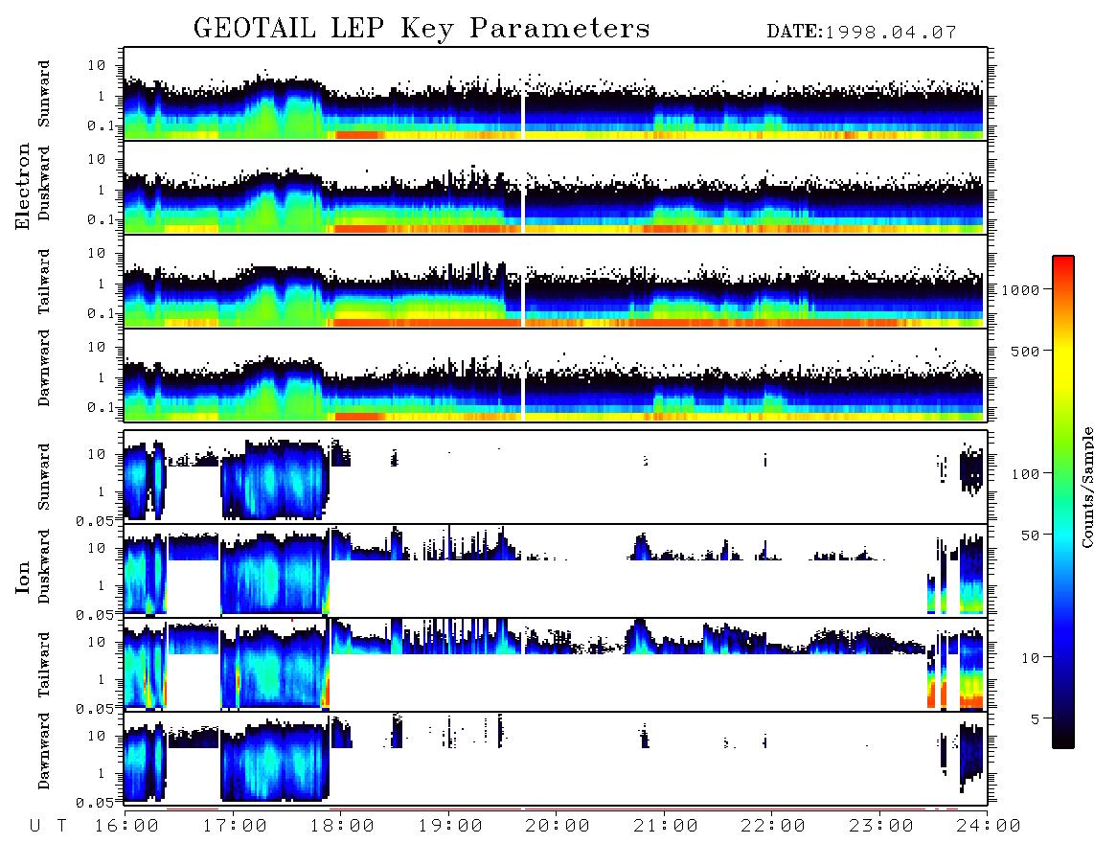Viewport: 1094px width, 843px height.
Task: Click the "DATE:1998.04.07" label
Action: [x=861, y=33]
